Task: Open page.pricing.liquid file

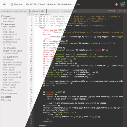Action: point(11,82)
